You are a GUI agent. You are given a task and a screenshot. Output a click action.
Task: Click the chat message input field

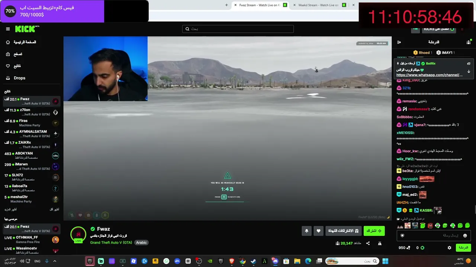click(434, 235)
